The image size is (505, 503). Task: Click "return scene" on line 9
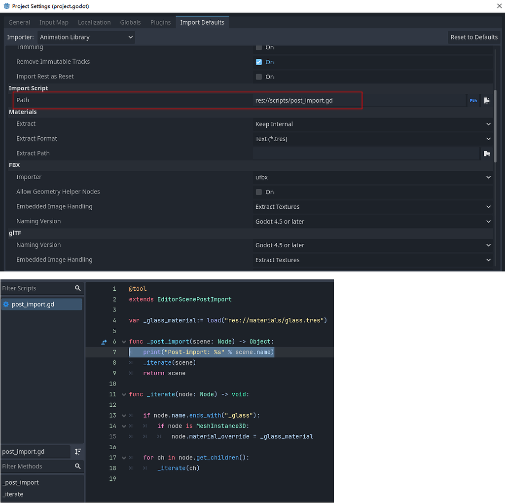coord(164,373)
